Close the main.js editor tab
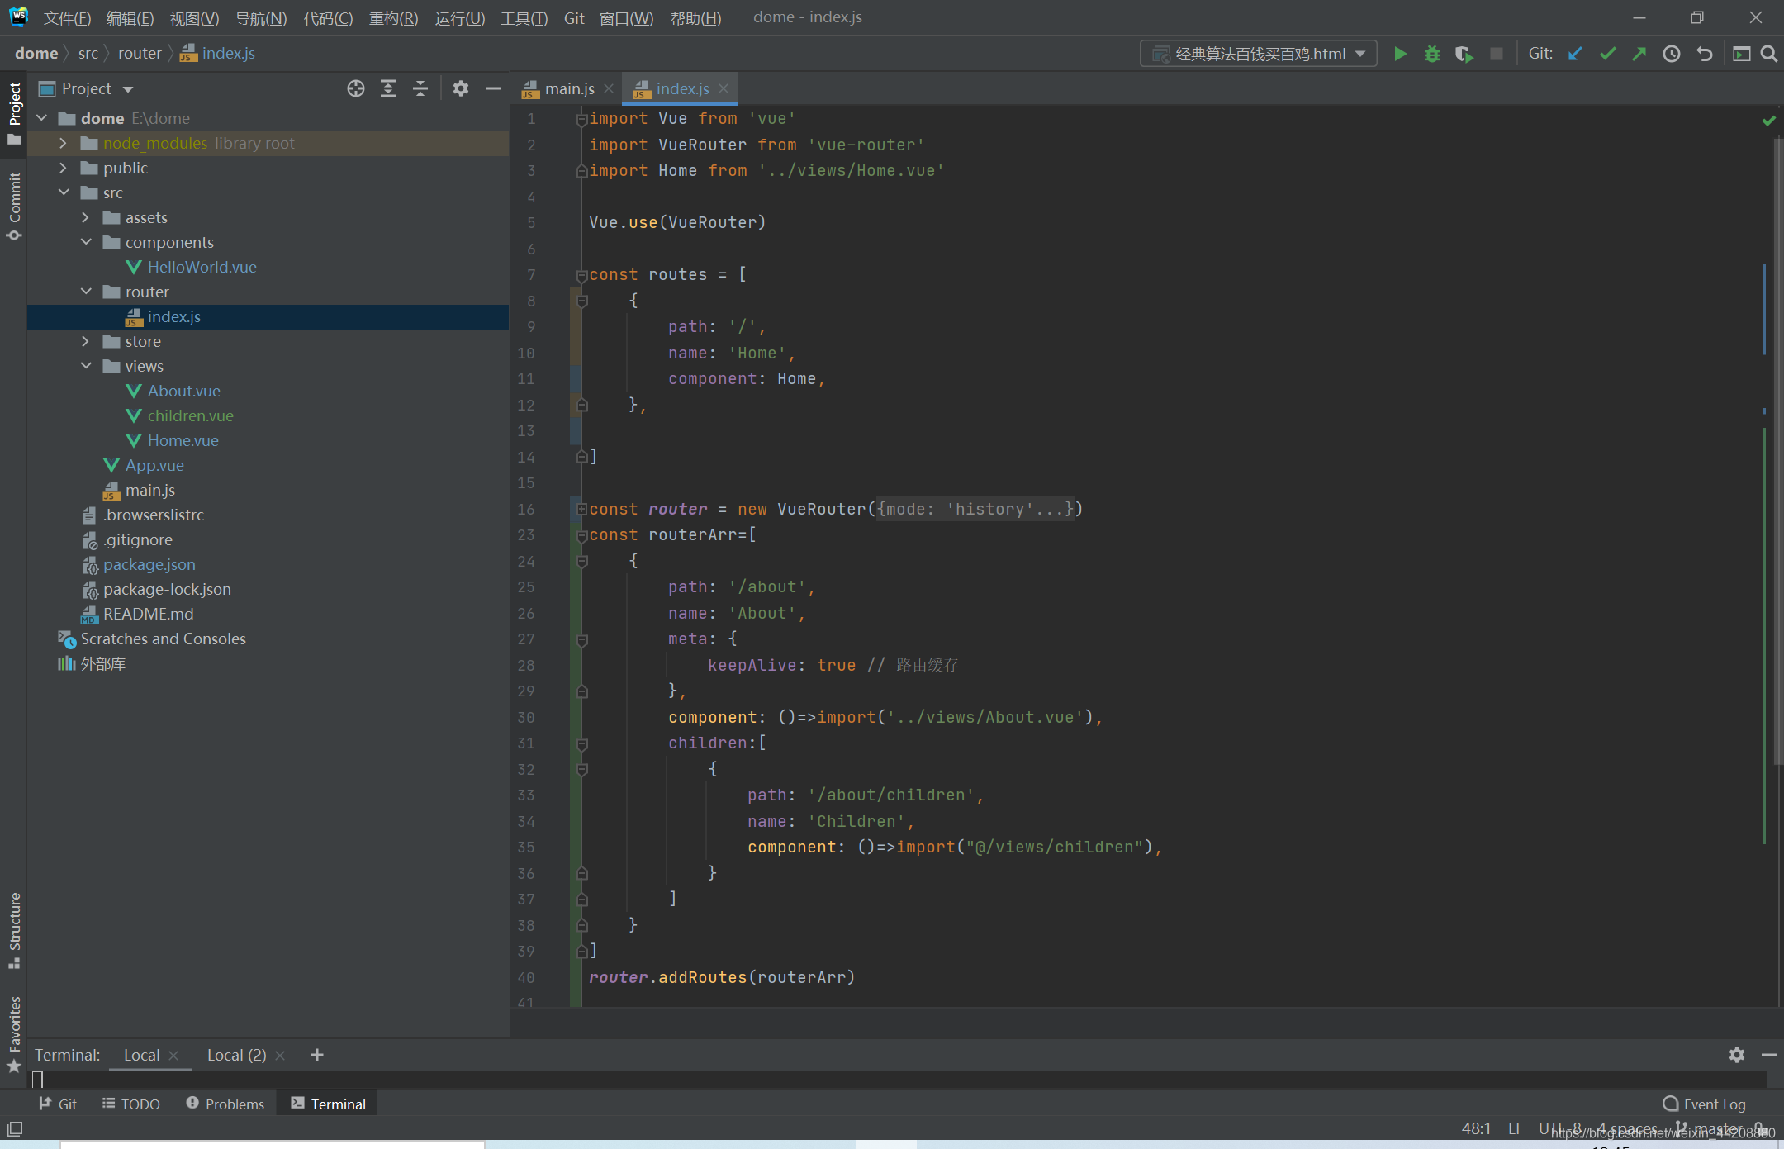Image resolution: width=1784 pixels, height=1149 pixels. pyautogui.click(x=609, y=88)
